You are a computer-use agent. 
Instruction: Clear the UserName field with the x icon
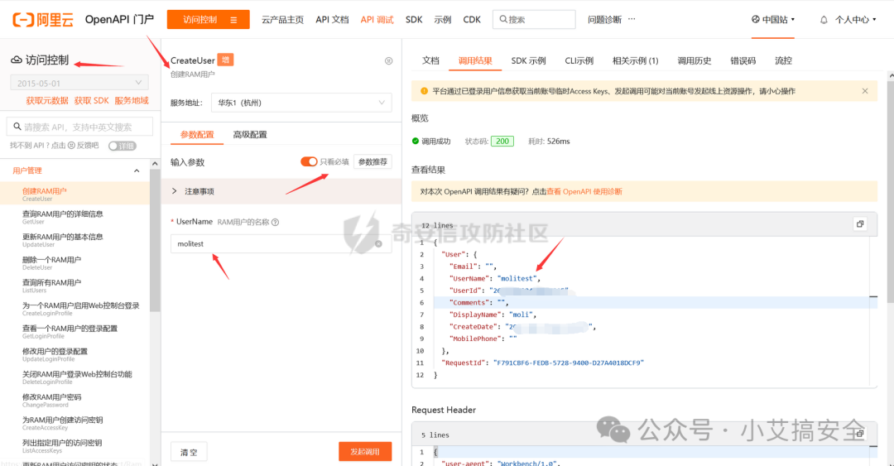(x=378, y=243)
